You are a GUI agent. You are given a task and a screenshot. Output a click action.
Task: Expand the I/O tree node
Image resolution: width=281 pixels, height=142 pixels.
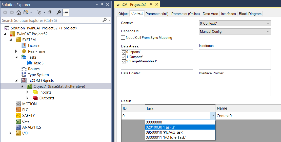(x=10, y=133)
